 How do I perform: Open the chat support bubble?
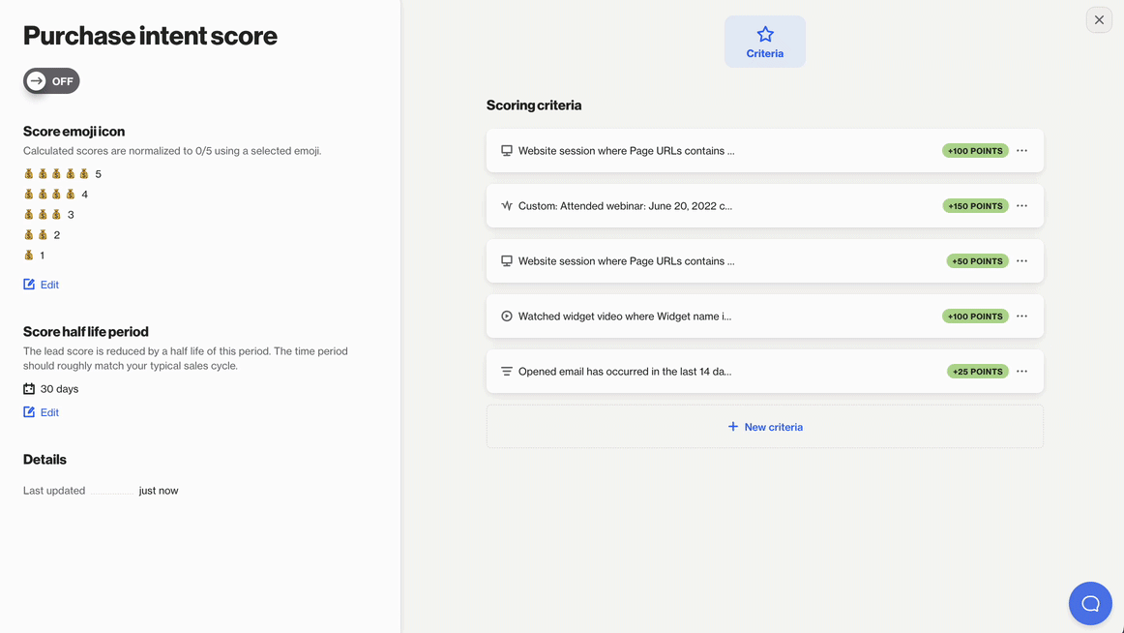coord(1090,603)
